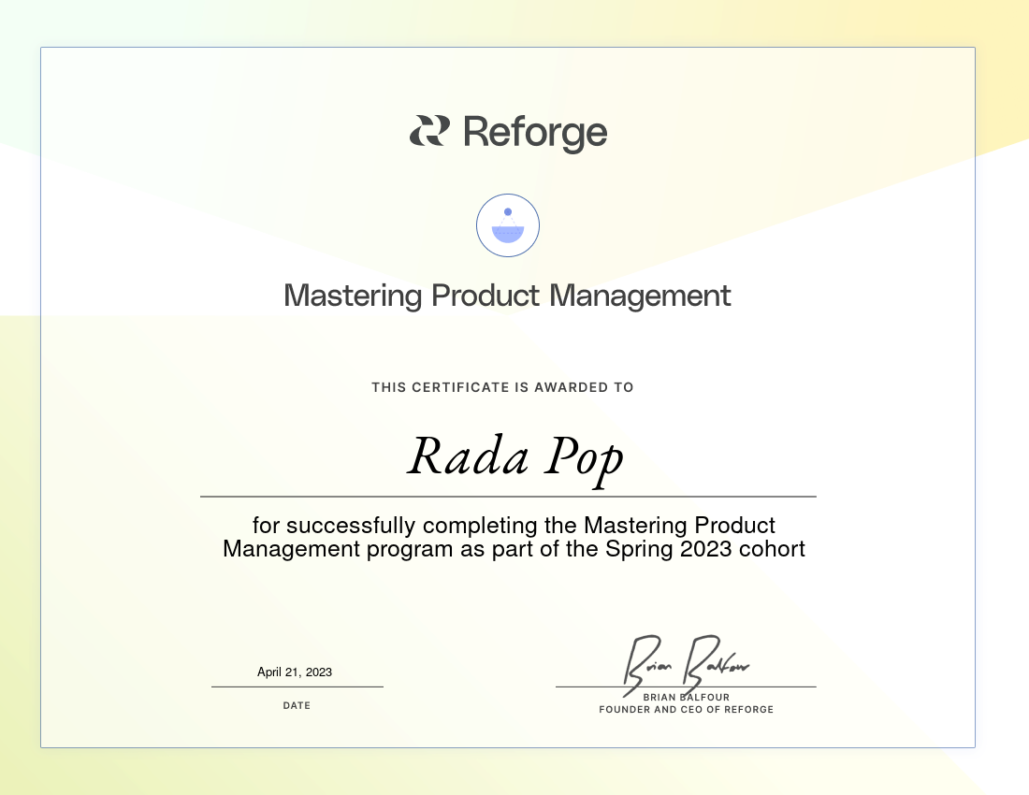
Task: Click the April 21, 2023 date
Action: point(295,672)
